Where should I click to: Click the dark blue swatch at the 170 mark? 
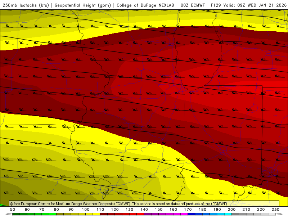[x=192, y=214]
